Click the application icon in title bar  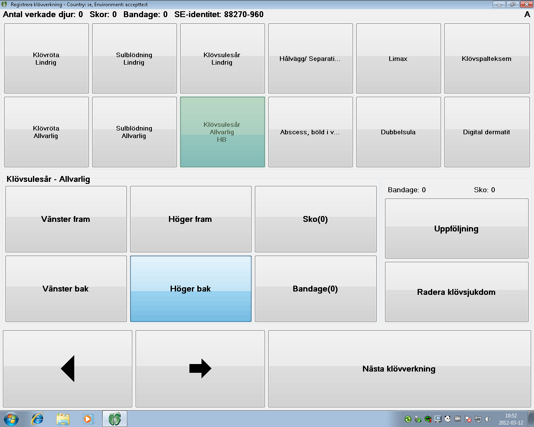tap(5, 5)
